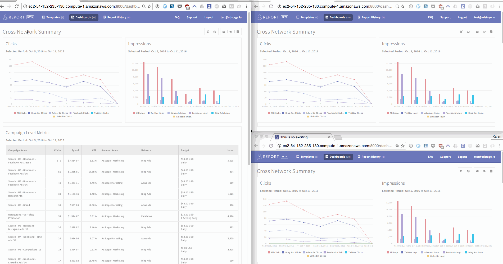The height and width of the screenshot is (264, 503).
Task: Open the Templates tab
Action: coord(53,17)
